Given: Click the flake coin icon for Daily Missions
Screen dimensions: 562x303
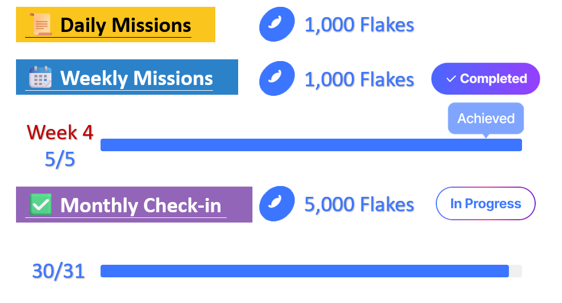Looking at the screenshot, I should [276, 25].
